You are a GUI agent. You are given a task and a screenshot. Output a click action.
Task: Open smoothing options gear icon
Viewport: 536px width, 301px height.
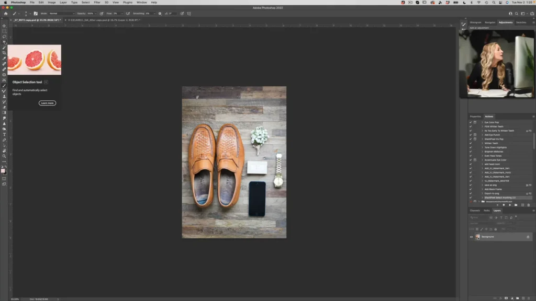[x=160, y=14]
